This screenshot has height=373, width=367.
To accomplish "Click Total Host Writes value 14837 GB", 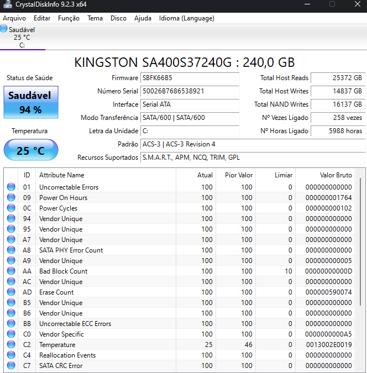I will tap(338, 91).
